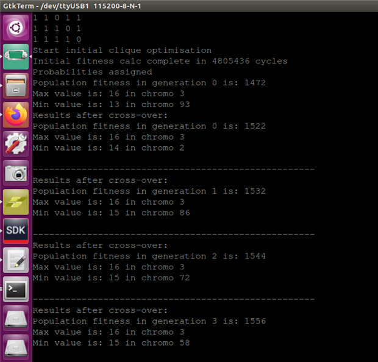Click 'Min value is: 14 in chromo 2'
Screen dimensions: 378x362
click(x=109, y=147)
